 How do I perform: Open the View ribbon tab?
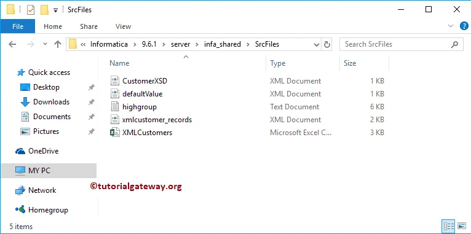point(124,26)
